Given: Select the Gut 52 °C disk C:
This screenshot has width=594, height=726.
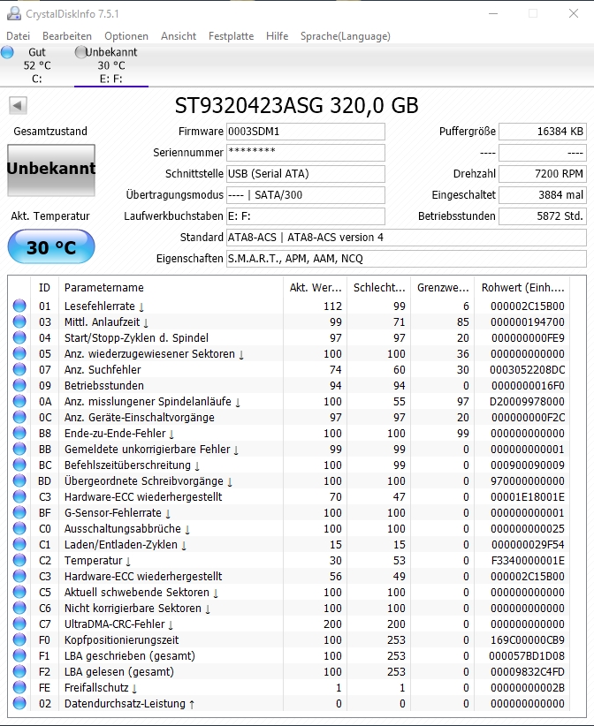Looking at the screenshot, I should pos(37,65).
